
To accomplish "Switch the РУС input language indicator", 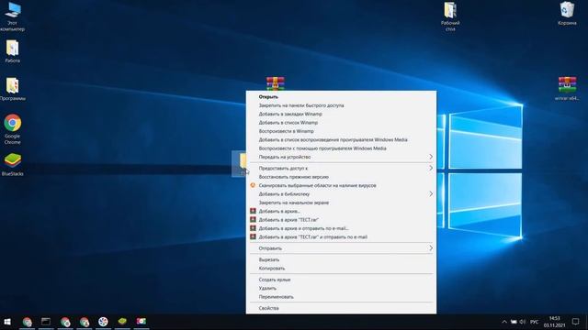I will (535, 322).
